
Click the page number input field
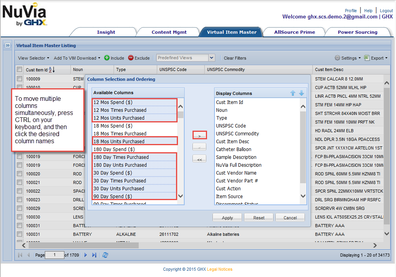point(55,255)
